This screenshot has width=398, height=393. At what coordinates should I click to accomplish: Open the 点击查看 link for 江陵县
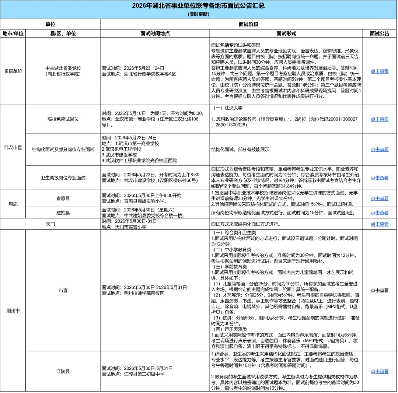380,371
